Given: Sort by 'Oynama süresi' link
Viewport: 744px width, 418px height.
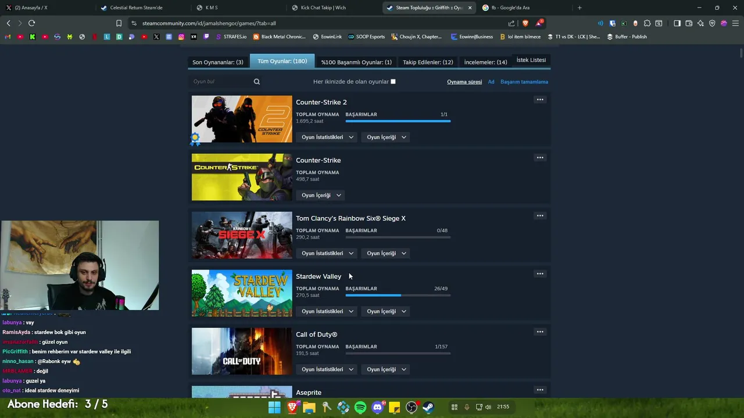Looking at the screenshot, I should pyautogui.click(x=464, y=82).
